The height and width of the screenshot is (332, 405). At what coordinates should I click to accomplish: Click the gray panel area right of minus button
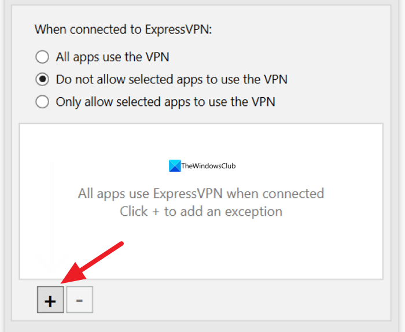pyautogui.click(x=231, y=301)
